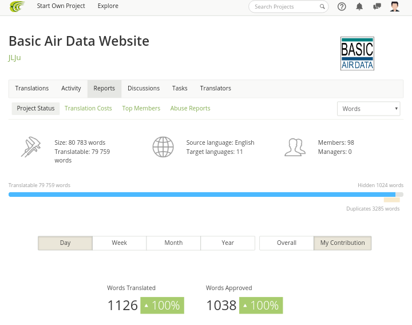
Task: Click the Basic Air Data project logo
Action: [x=357, y=54]
